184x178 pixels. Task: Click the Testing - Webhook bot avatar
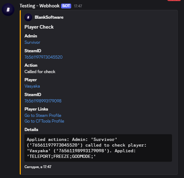(x=8, y=10)
